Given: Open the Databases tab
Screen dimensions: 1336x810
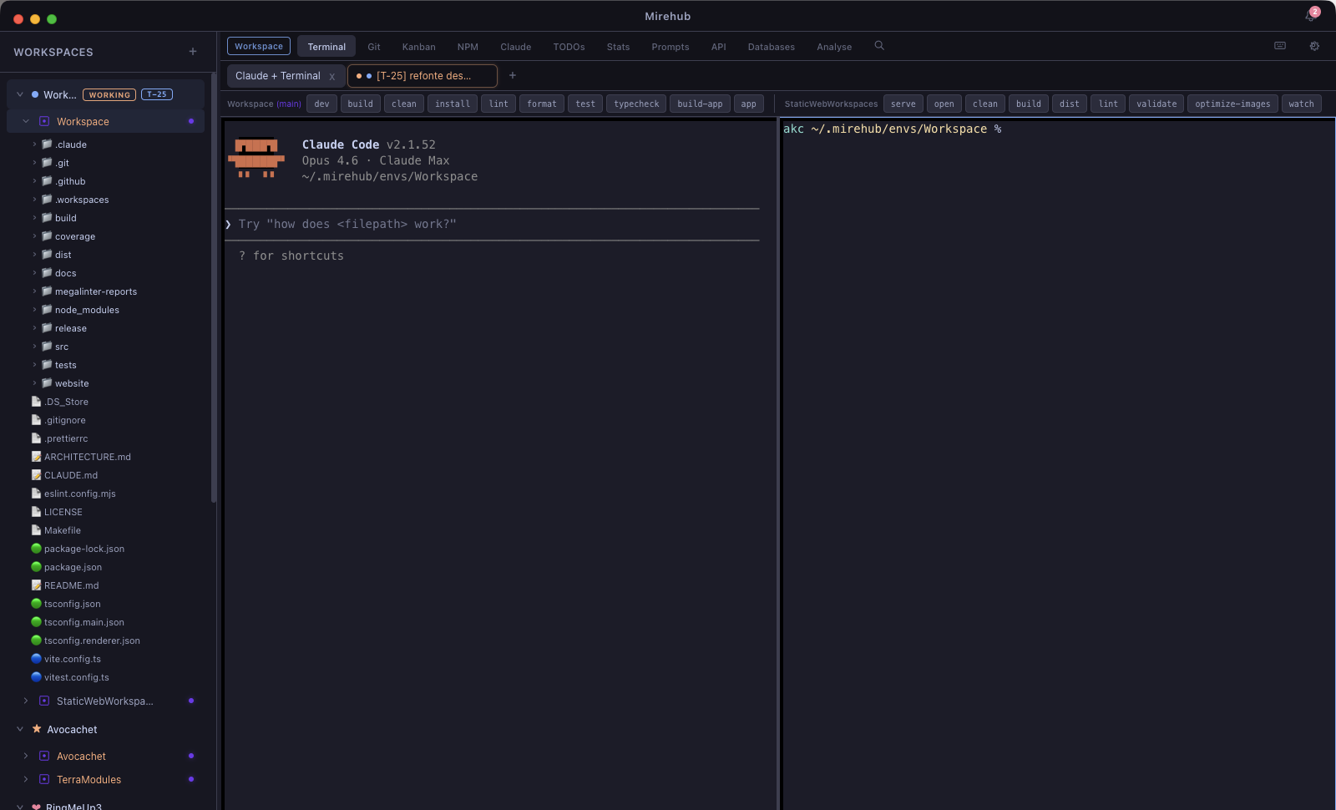Looking at the screenshot, I should [770, 47].
